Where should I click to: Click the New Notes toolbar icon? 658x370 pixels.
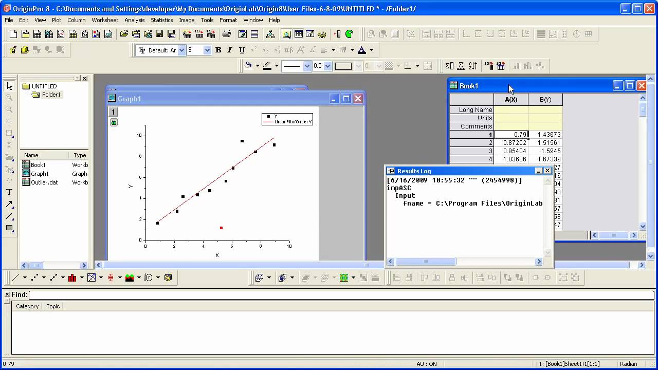point(108,34)
